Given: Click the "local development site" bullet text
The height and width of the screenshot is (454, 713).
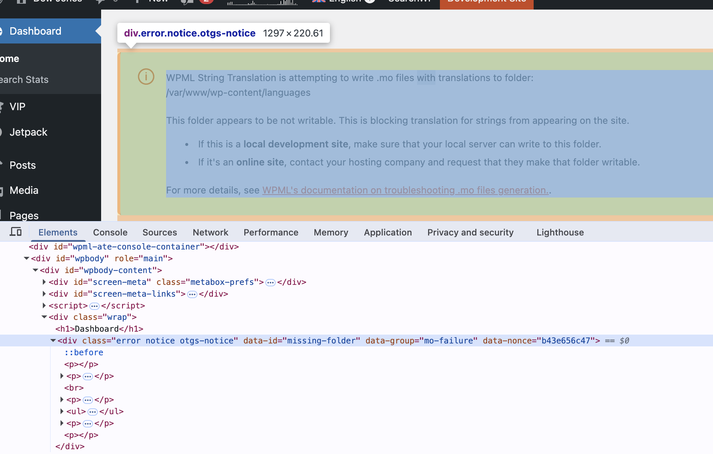Looking at the screenshot, I should click(296, 144).
